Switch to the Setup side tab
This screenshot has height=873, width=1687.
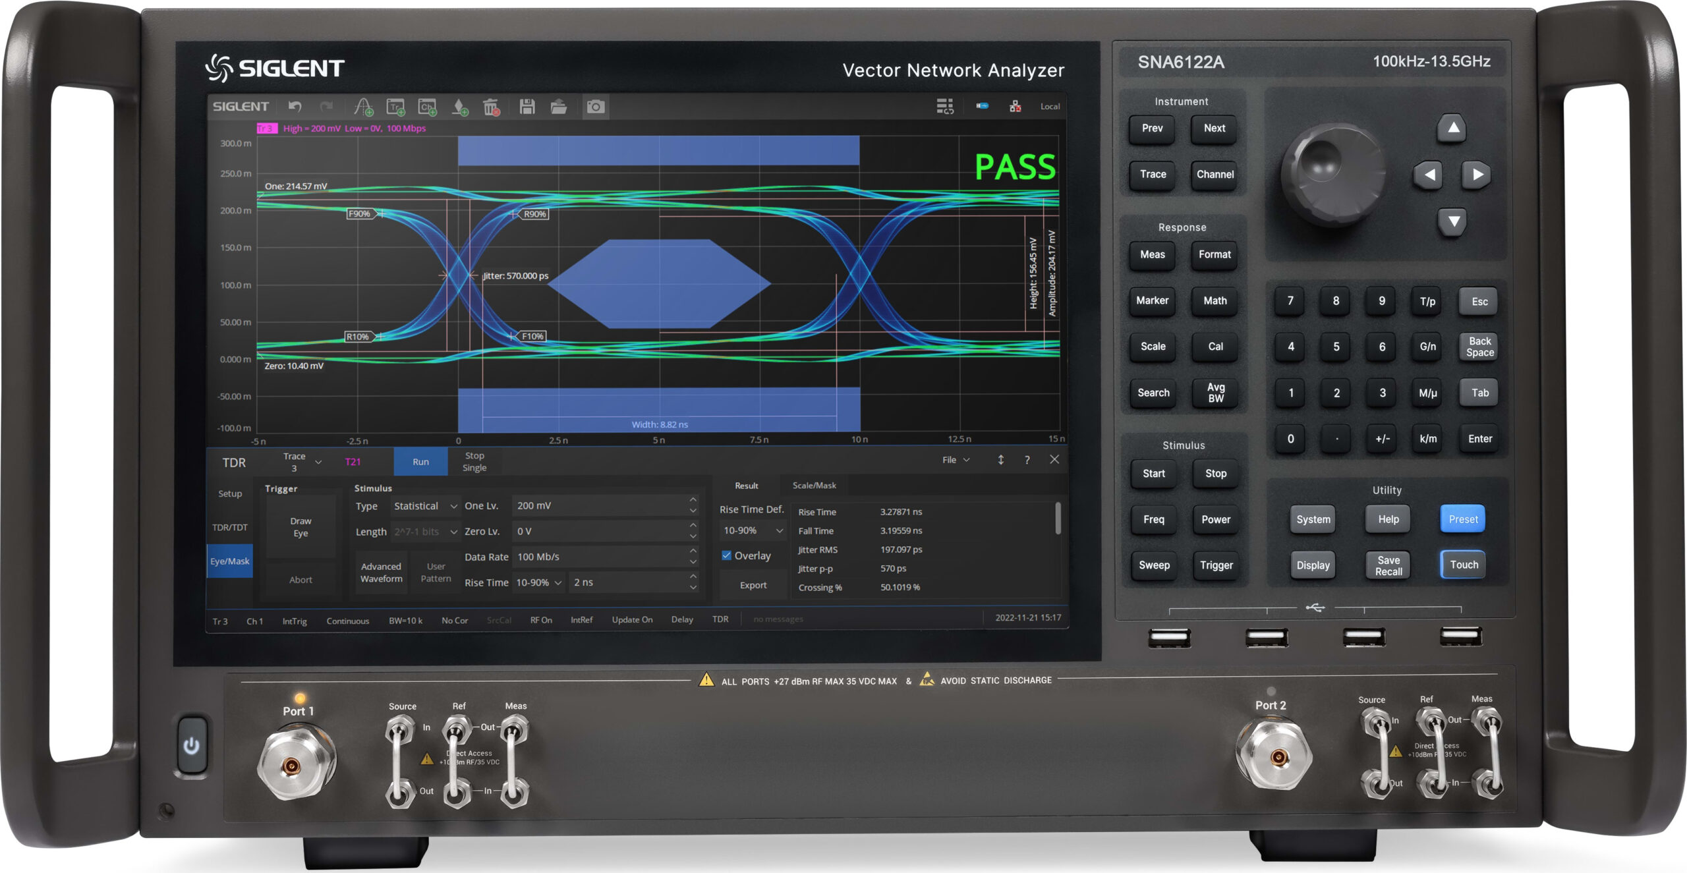click(230, 493)
